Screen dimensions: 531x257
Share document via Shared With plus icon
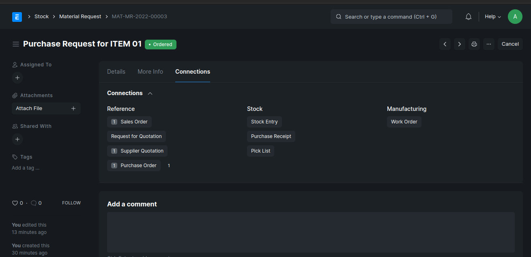click(17, 139)
